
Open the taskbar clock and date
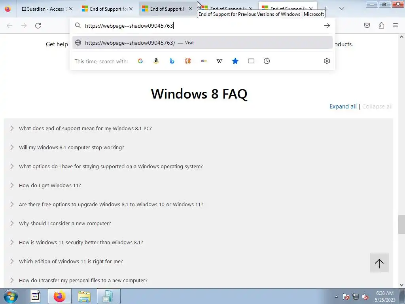pyautogui.click(x=385, y=296)
